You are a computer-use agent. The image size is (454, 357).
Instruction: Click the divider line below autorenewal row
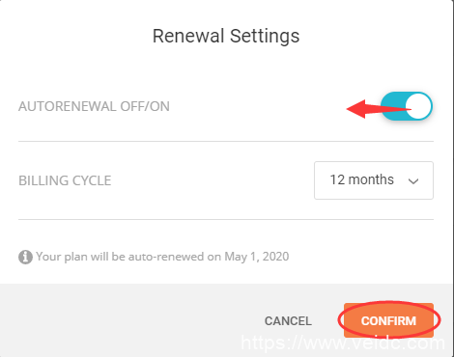(x=226, y=141)
